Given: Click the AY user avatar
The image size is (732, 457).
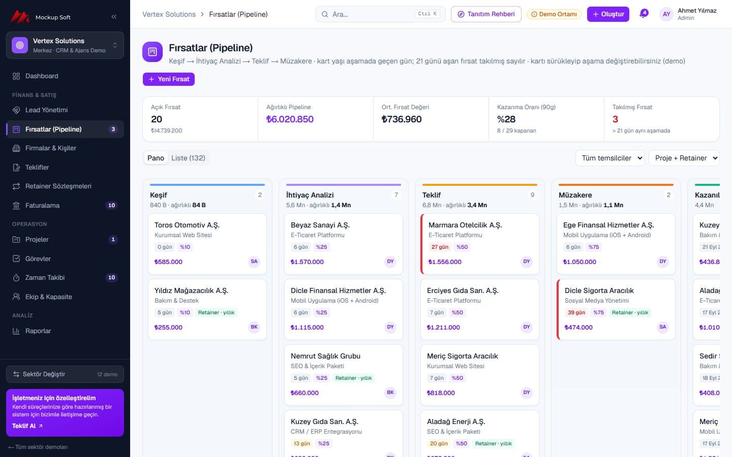Looking at the screenshot, I should click(666, 14).
